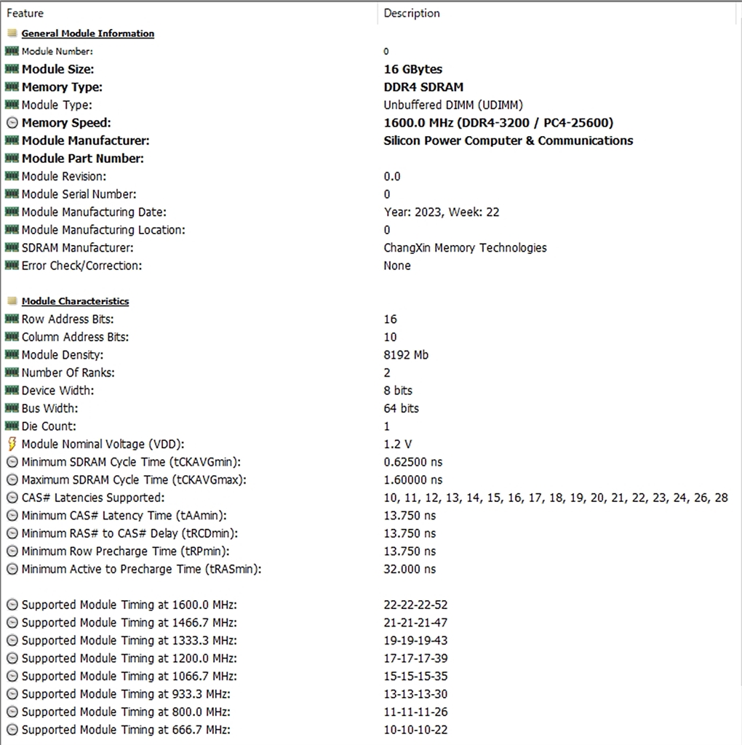Select the Minimum CAS# Latency Time (tAAmin) label
The width and height of the screenshot is (742, 745).
point(124,516)
